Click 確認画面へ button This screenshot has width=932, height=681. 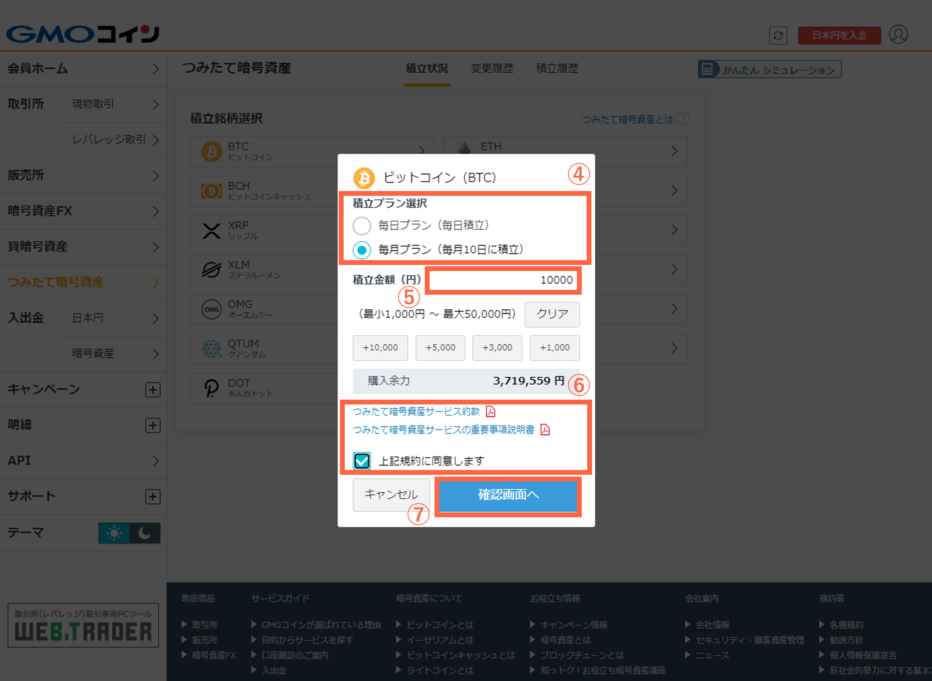pyautogui.click(x=508, y=495)
